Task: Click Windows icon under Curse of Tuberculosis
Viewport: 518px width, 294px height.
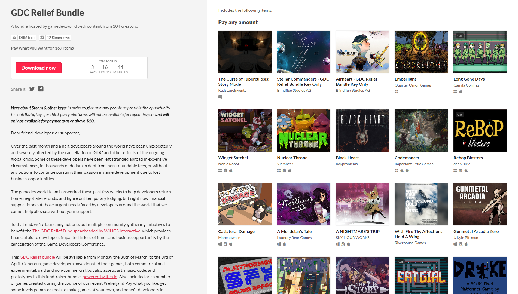Action: [x=220, y=97]
